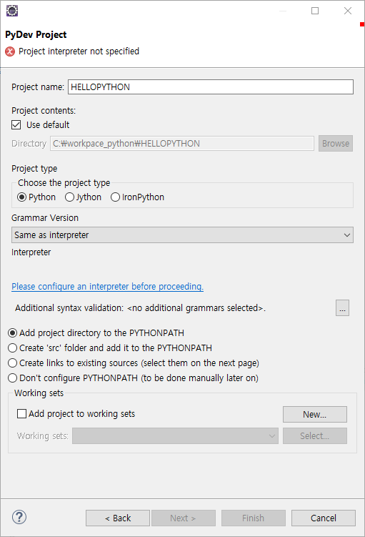Screen dimensions: 365x537
Task: Click the Eclipse icon in title bar
Action: click(12, 11)
